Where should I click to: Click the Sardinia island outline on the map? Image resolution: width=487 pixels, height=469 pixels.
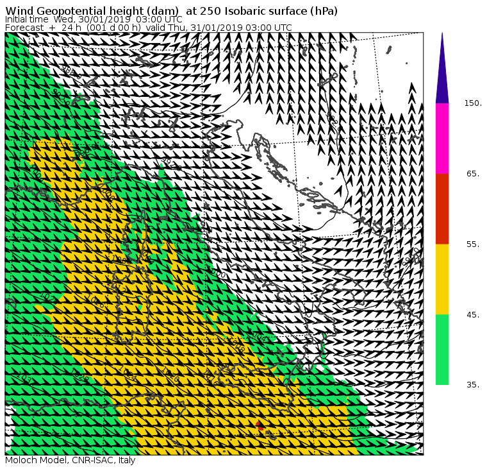pos(133,306)
